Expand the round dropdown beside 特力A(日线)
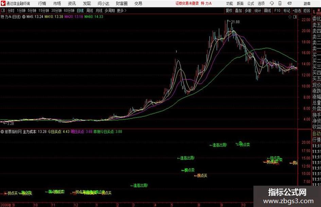Screen dimensions: 321x207 (24, 17)
